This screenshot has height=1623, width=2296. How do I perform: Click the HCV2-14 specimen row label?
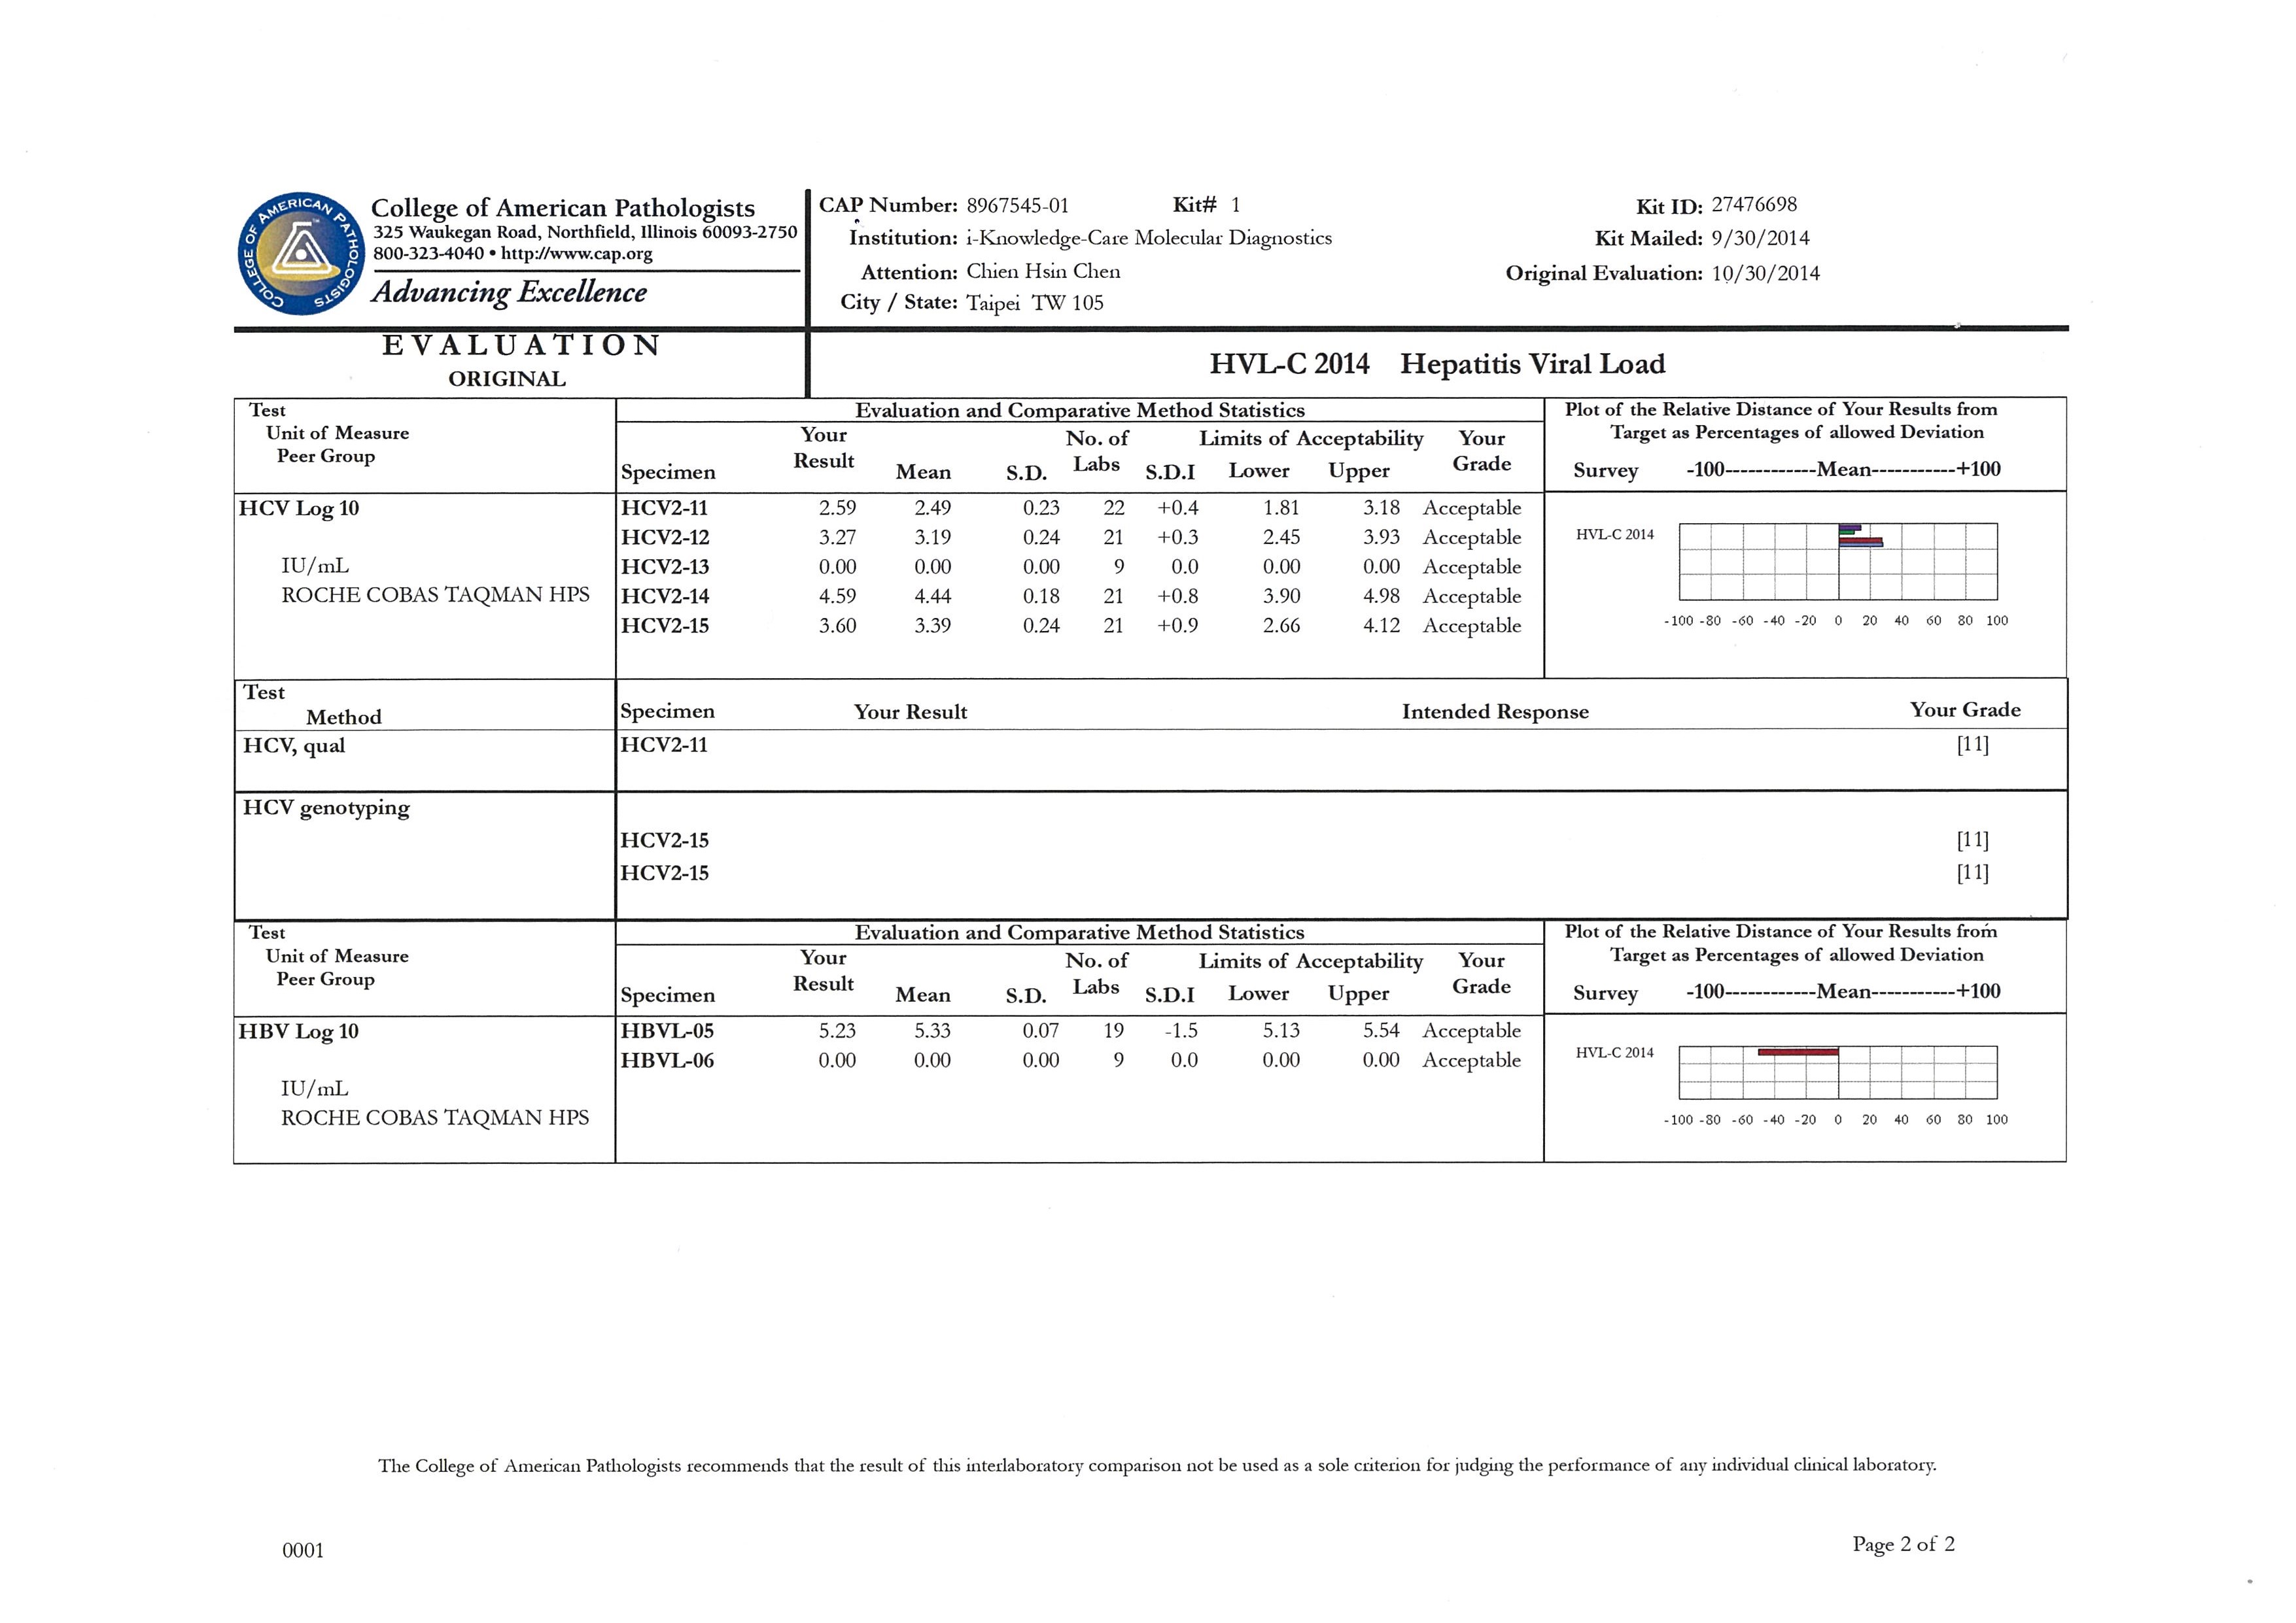pos(664,596)
